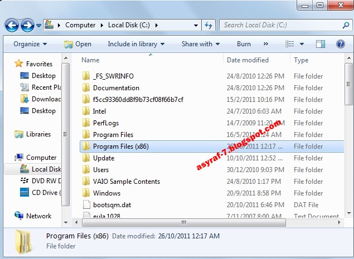Select DVD RW Drive in navigation pane
This screenshot has width=354, height=259.
41,181
